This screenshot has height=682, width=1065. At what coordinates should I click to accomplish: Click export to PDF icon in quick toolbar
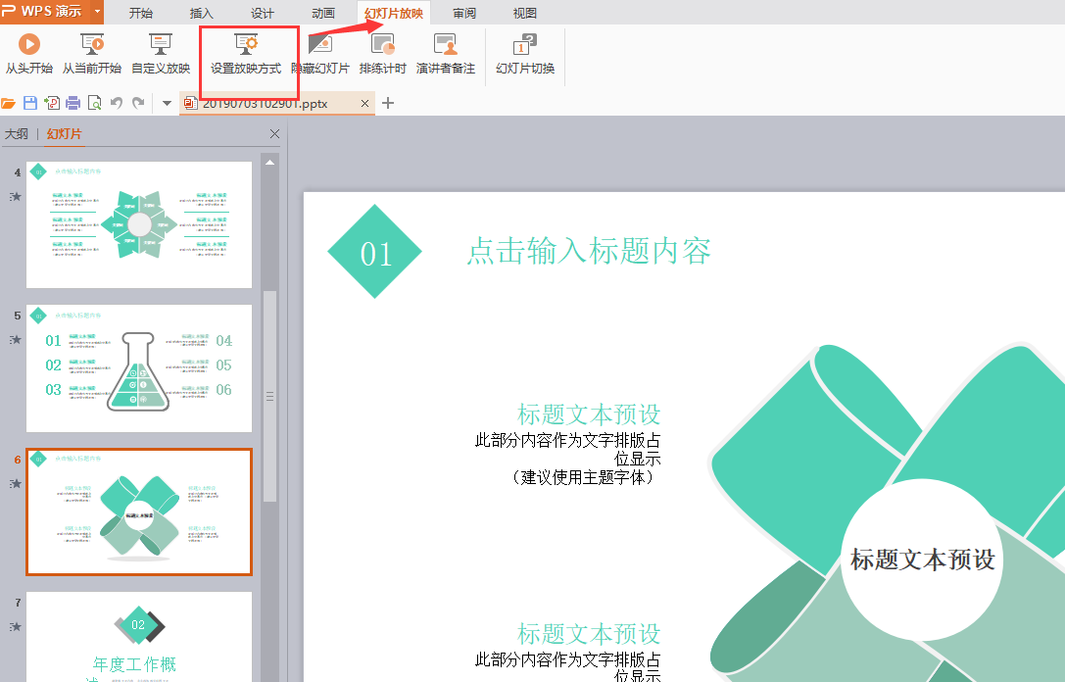[x=52, y=103]
